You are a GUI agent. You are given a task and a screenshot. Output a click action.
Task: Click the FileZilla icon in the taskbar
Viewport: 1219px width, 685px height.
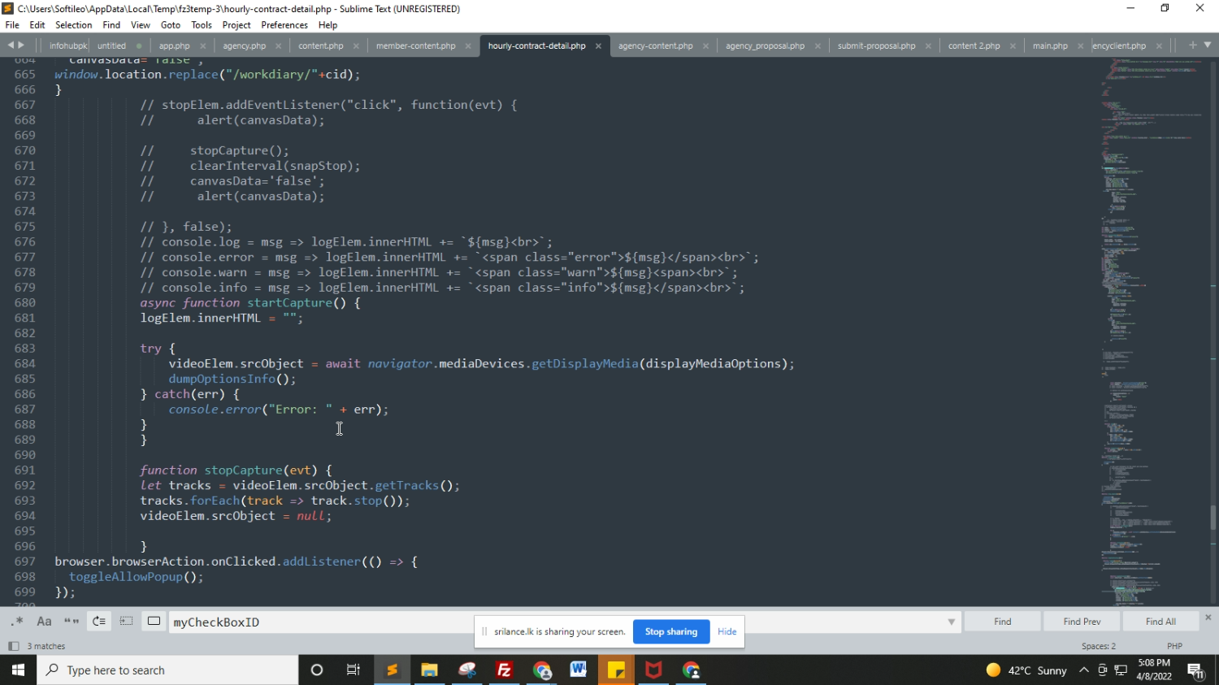coord(504,670)
